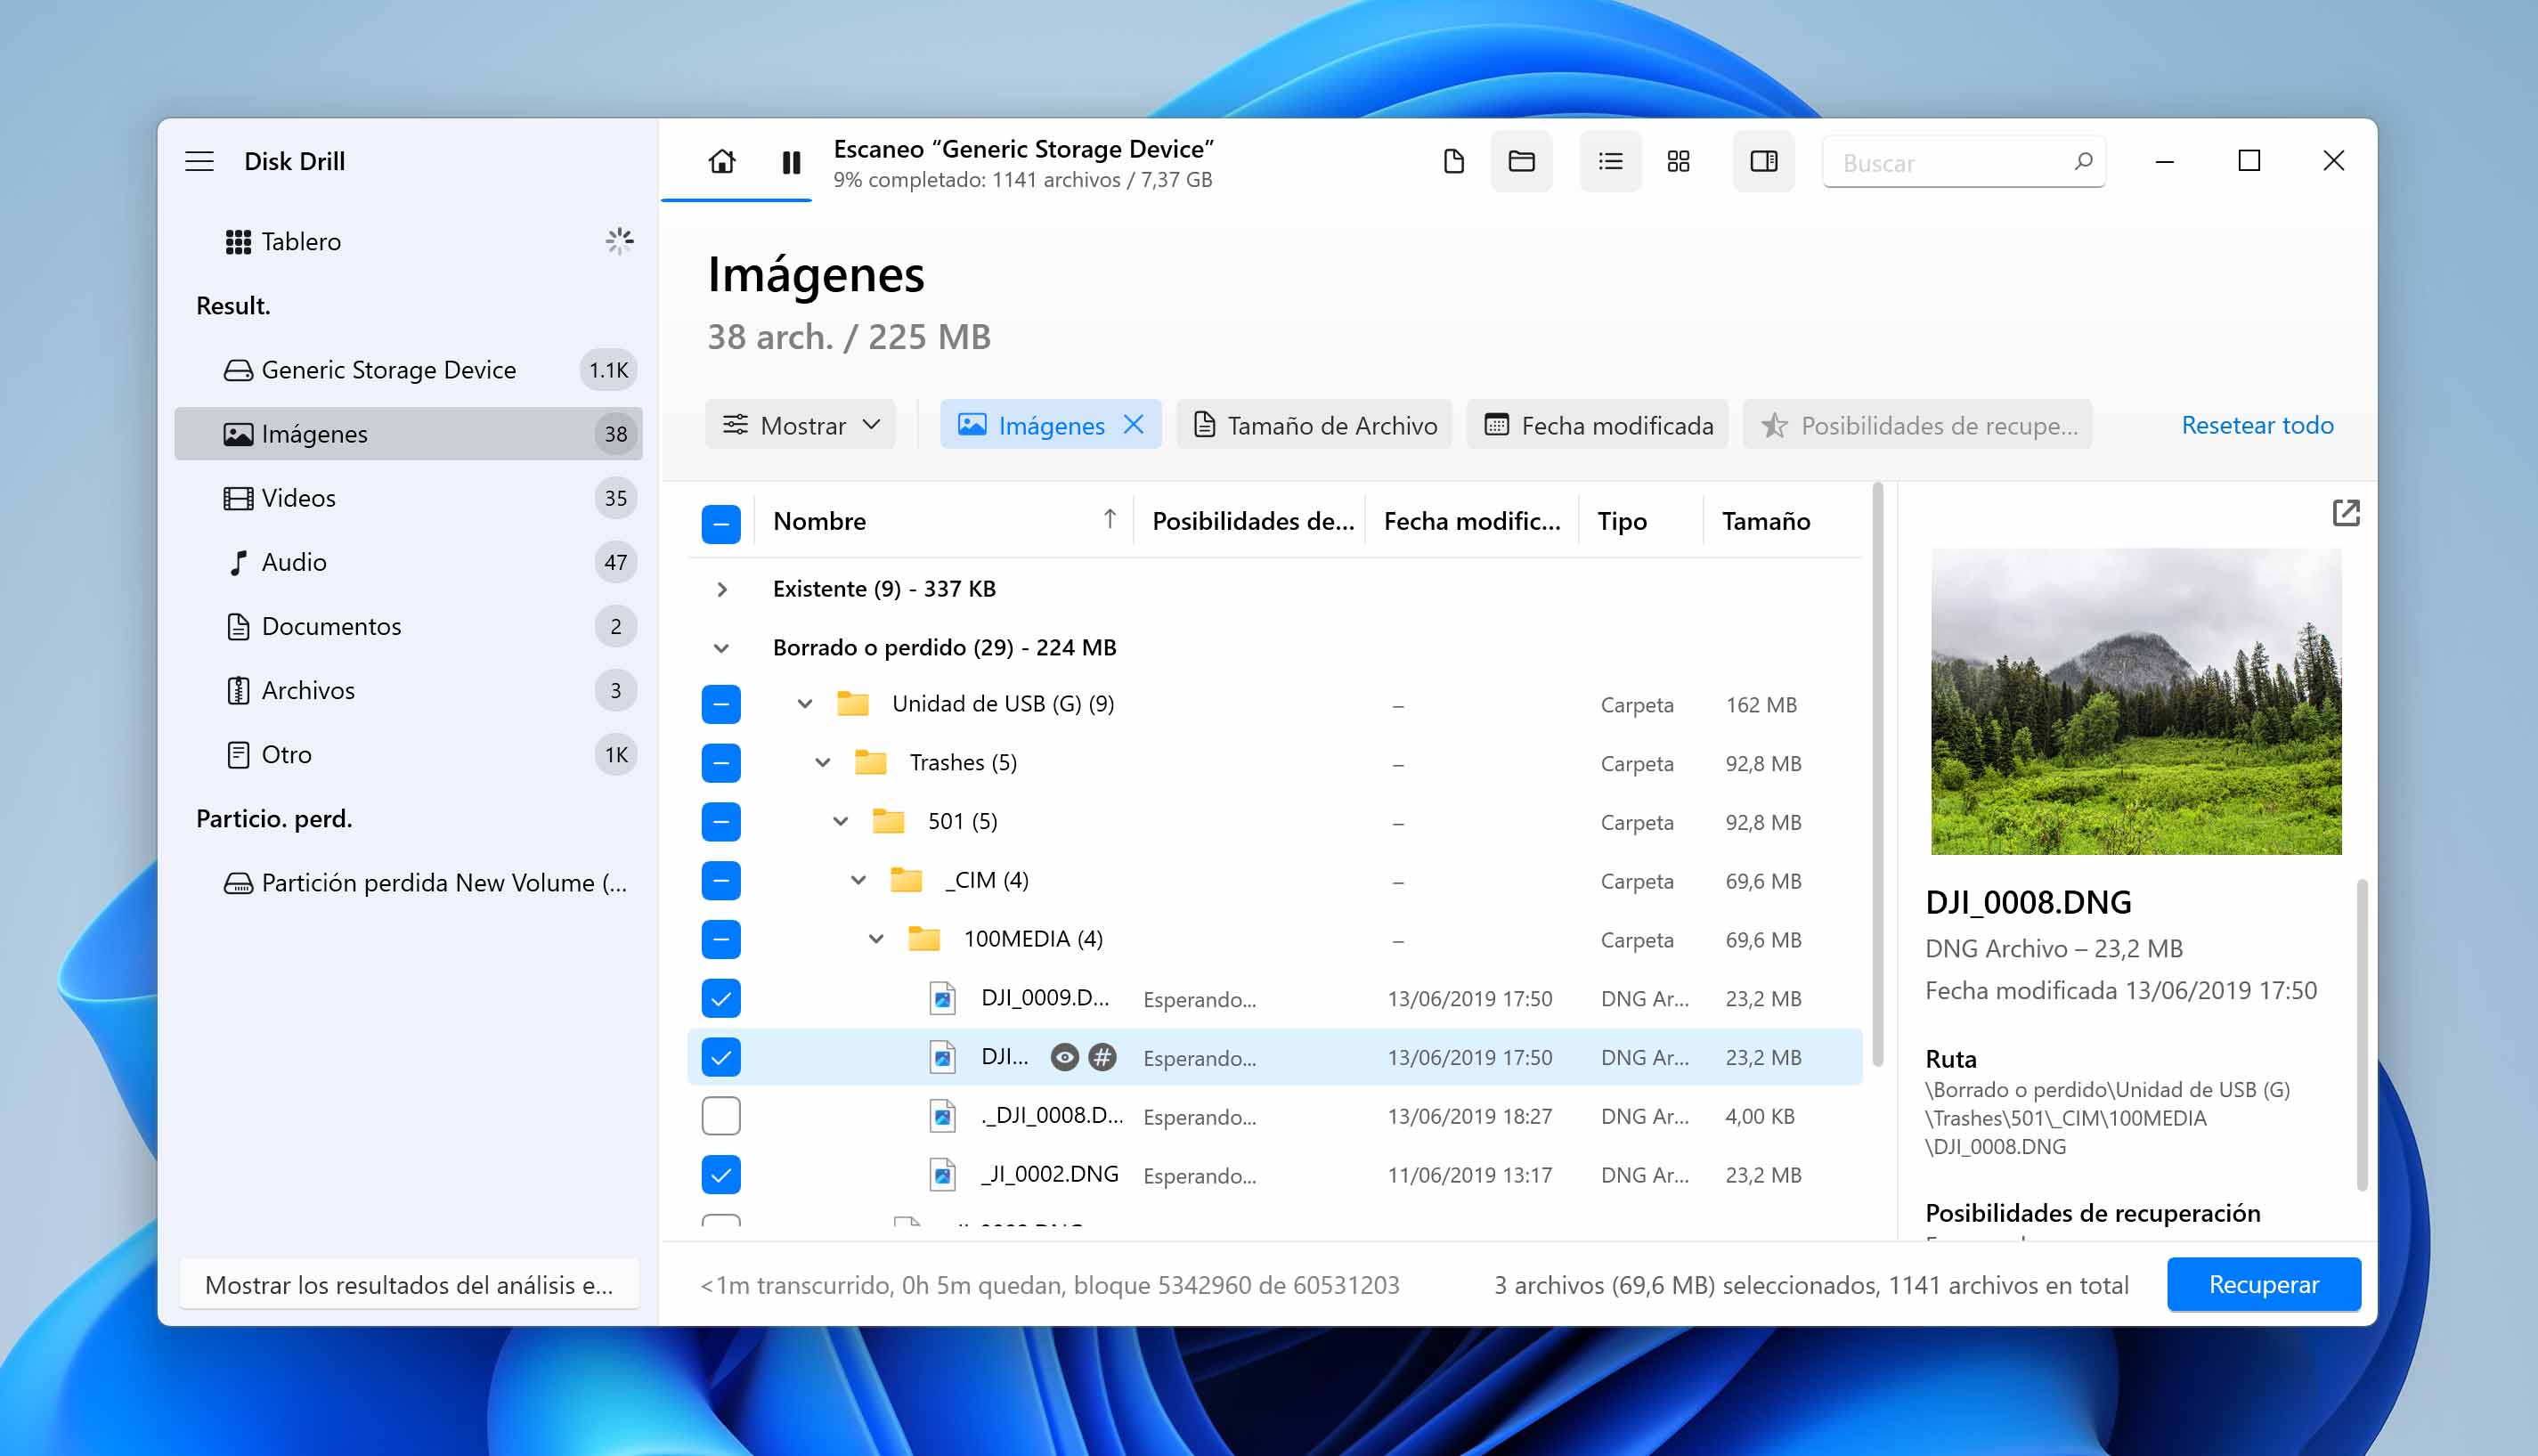
Task: Collapse the 100MEDIA (4) folder
Action: [876, 939]
